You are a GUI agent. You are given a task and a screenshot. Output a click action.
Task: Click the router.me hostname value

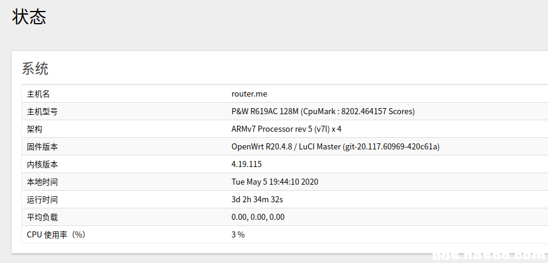pyautogui.click(x=249, y=94)
